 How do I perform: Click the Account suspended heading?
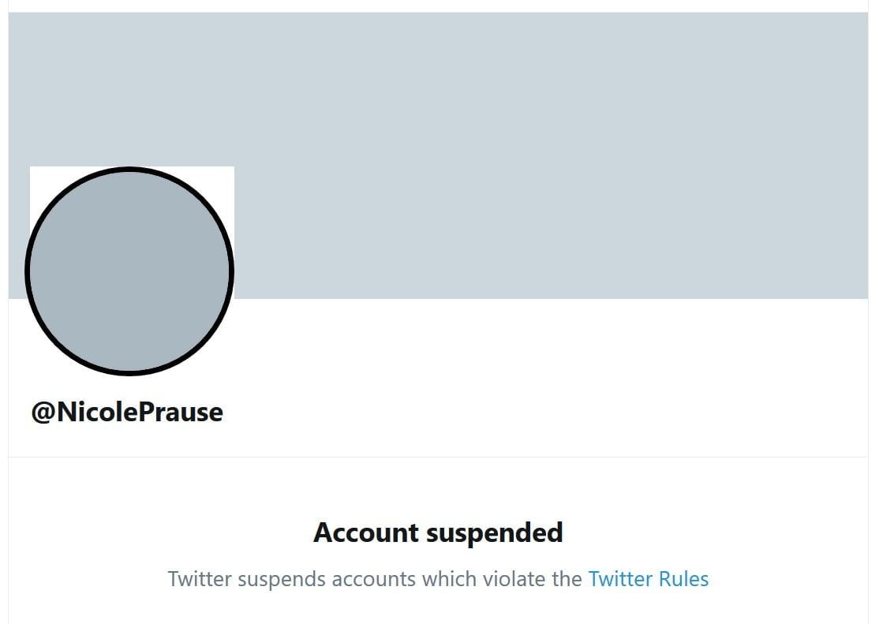438,532
